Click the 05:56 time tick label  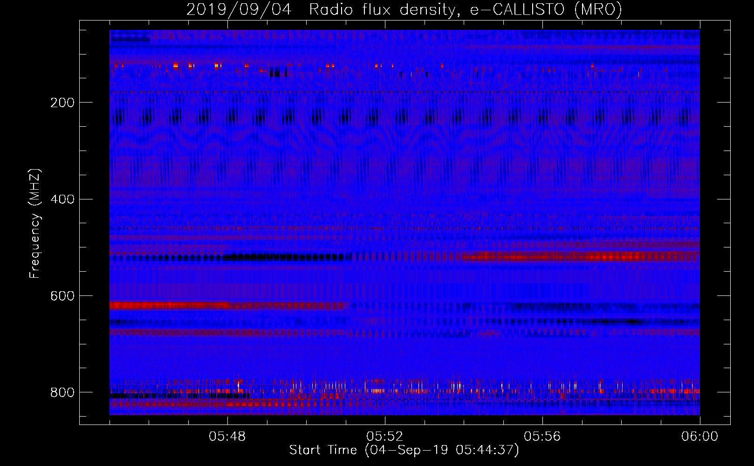click(x=542, y=437)
